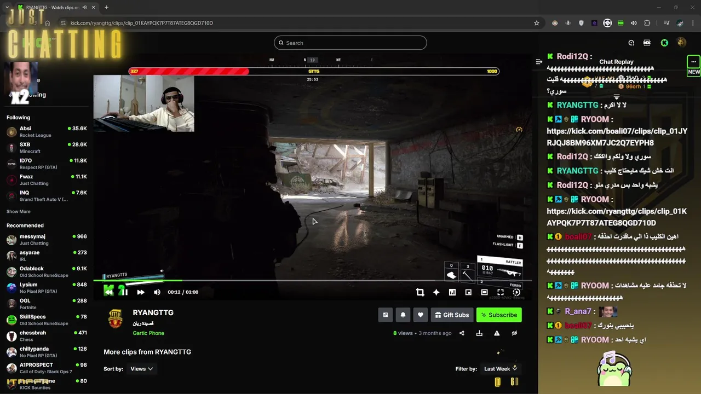The image size is (701, 394).
Task: Pause the playing clip
Action: click(124, 292)
